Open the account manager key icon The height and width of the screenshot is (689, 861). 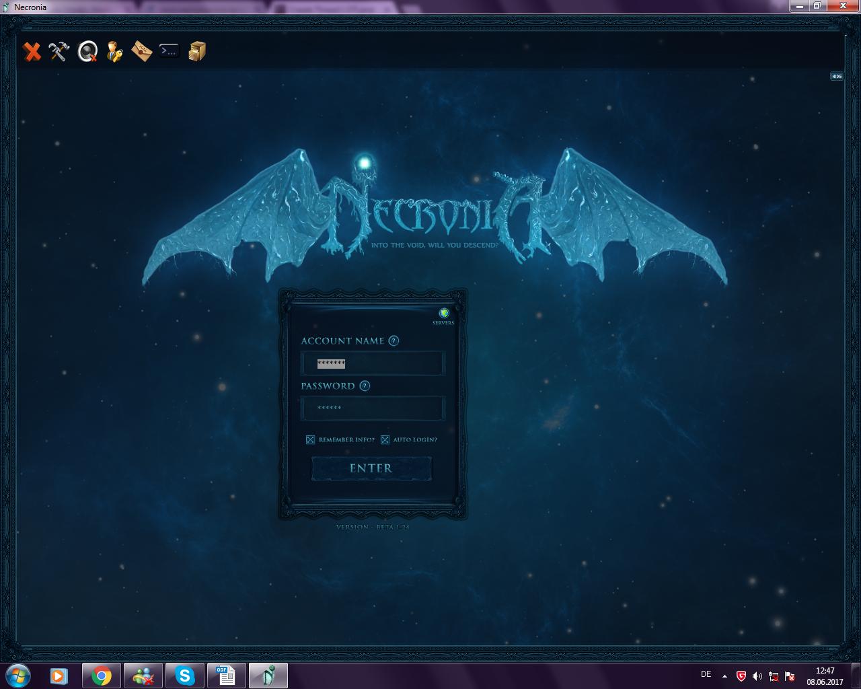click(x=114, y=51)
